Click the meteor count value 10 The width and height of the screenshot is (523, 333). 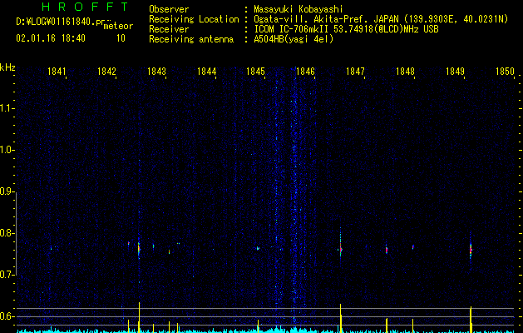pyautogui.click(x=121, y=38)
